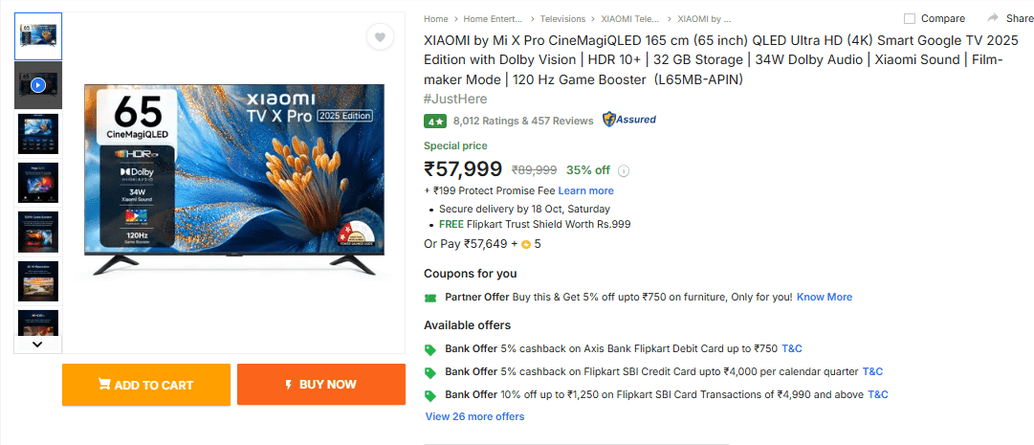
Task: Go to Home breadcrumb
Action: click(x=436, y=18)
